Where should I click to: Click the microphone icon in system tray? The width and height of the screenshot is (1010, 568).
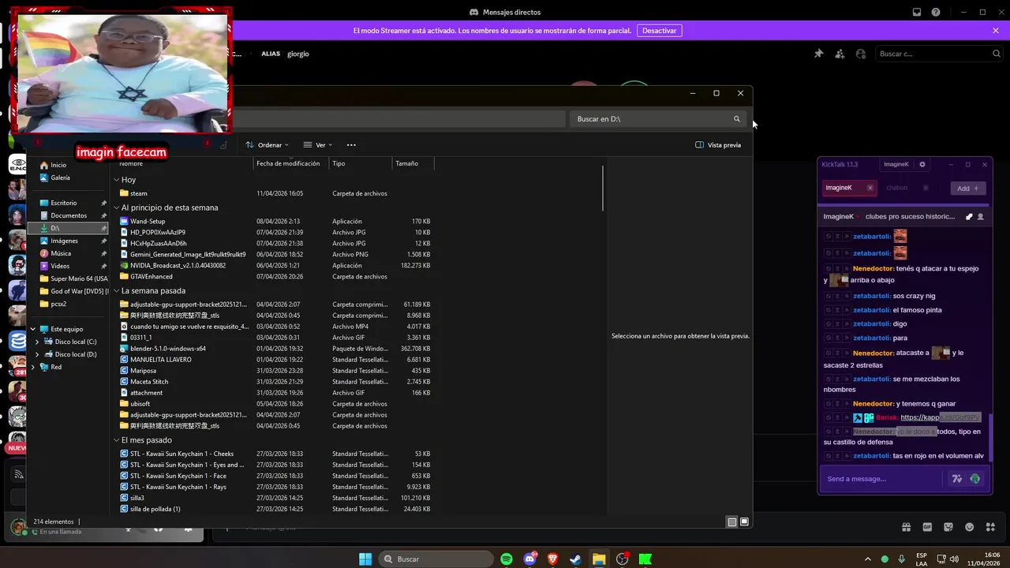coord(902,559)
